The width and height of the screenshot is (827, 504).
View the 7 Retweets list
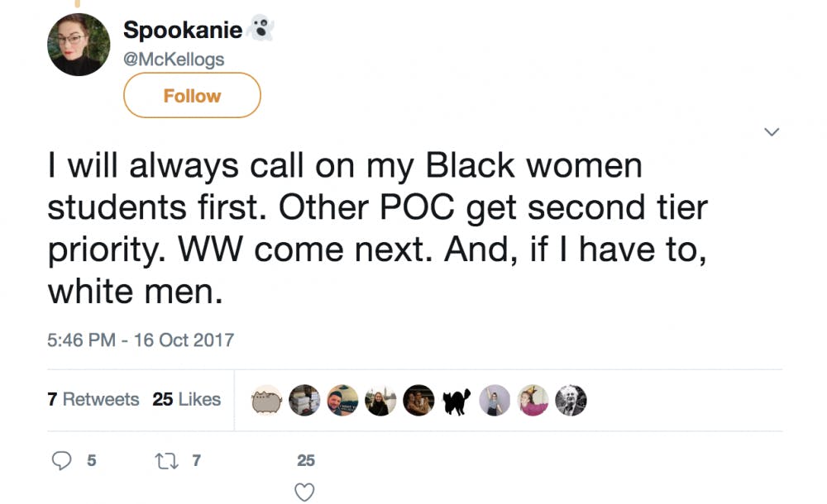click(93, 399)
